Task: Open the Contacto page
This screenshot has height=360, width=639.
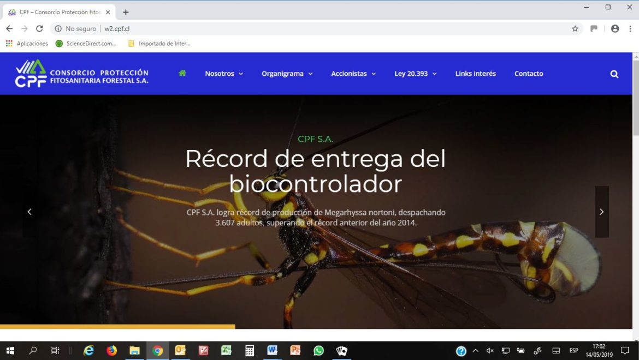Action: click(x=529, y=74)
